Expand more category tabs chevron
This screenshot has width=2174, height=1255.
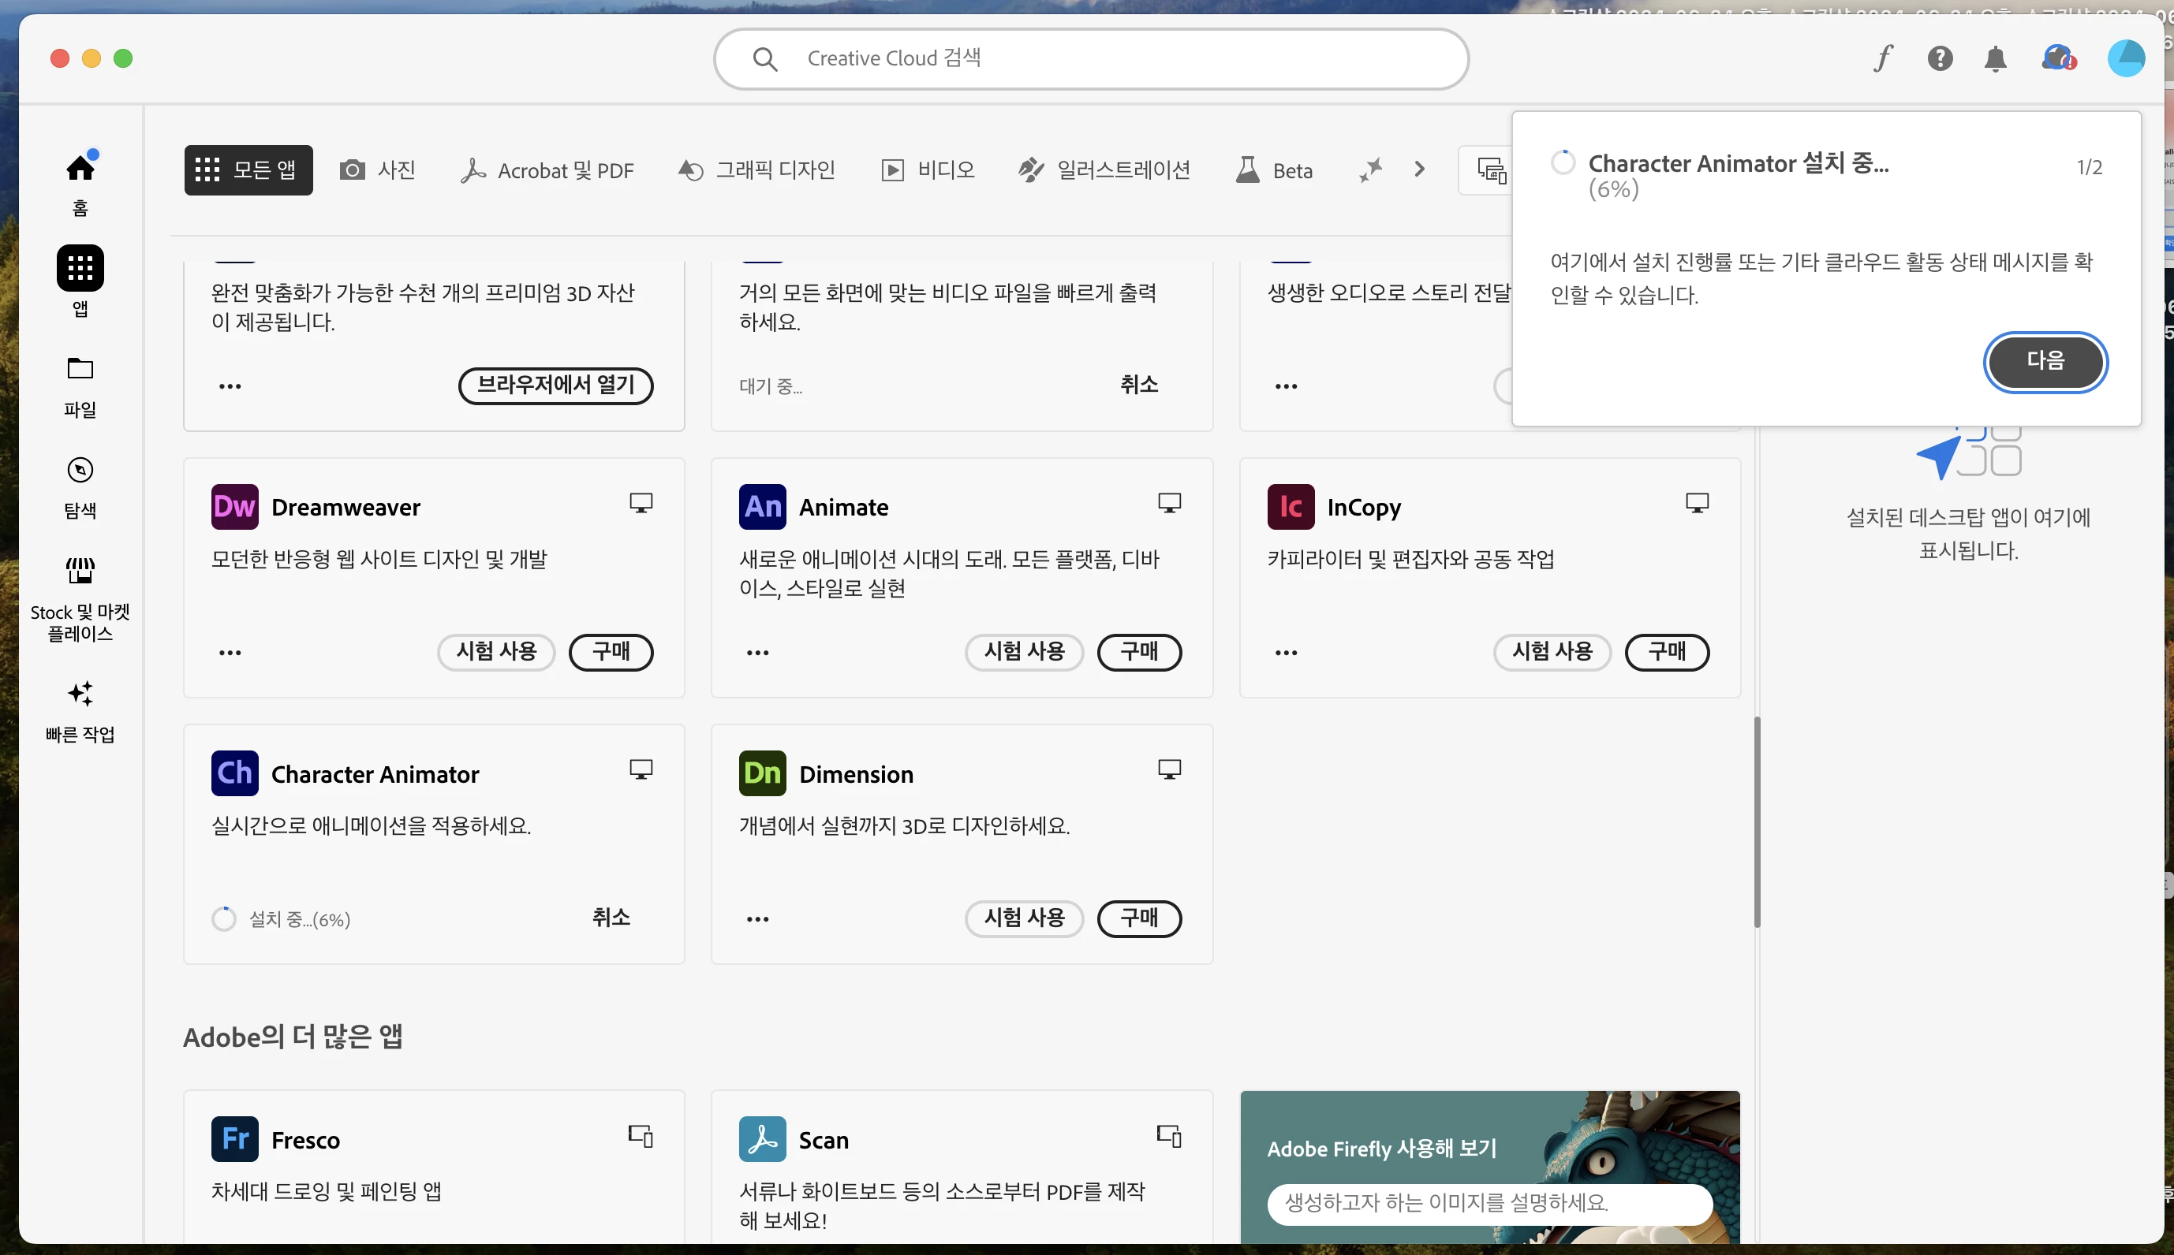click(x=1419, y=169)
